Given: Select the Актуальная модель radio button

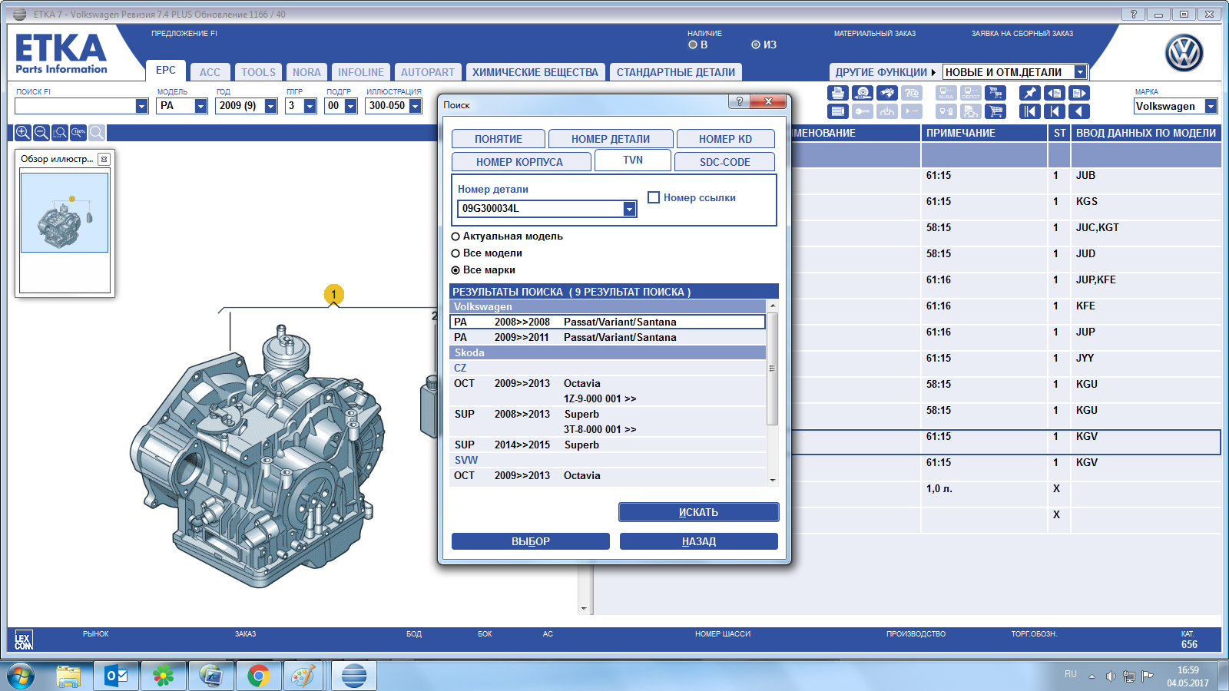Looking at the screenshot, I should (455, 236).
